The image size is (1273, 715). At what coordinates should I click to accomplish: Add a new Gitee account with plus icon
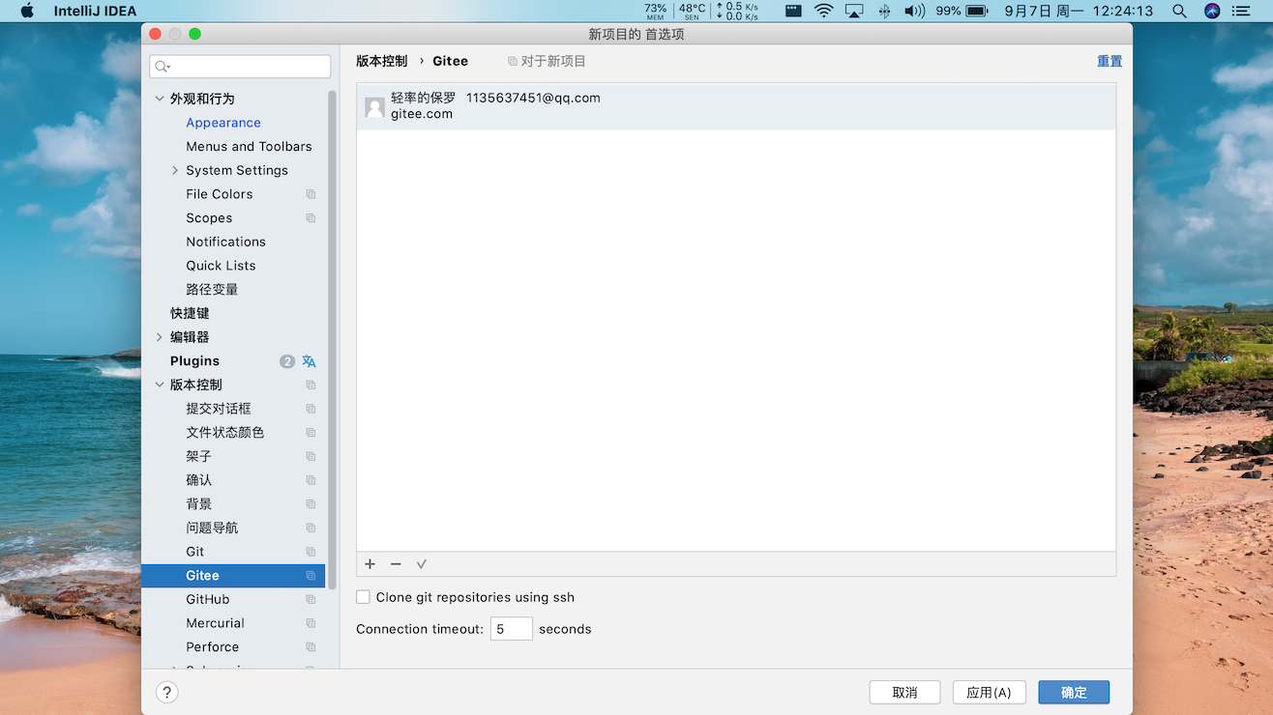tap(370, 564)
